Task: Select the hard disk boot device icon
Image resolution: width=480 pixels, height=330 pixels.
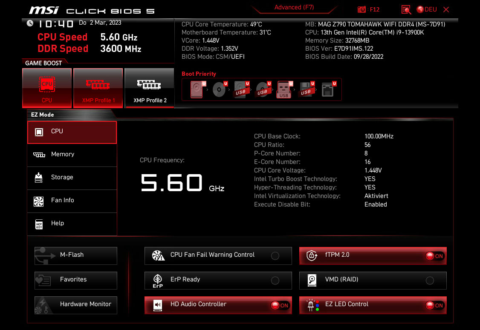Action: 197,89
